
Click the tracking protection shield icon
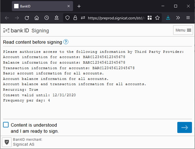pyautogui.click(x=67, y=18)
